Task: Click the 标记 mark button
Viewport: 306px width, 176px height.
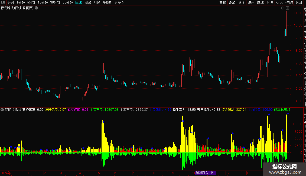Action: (279, 2)
